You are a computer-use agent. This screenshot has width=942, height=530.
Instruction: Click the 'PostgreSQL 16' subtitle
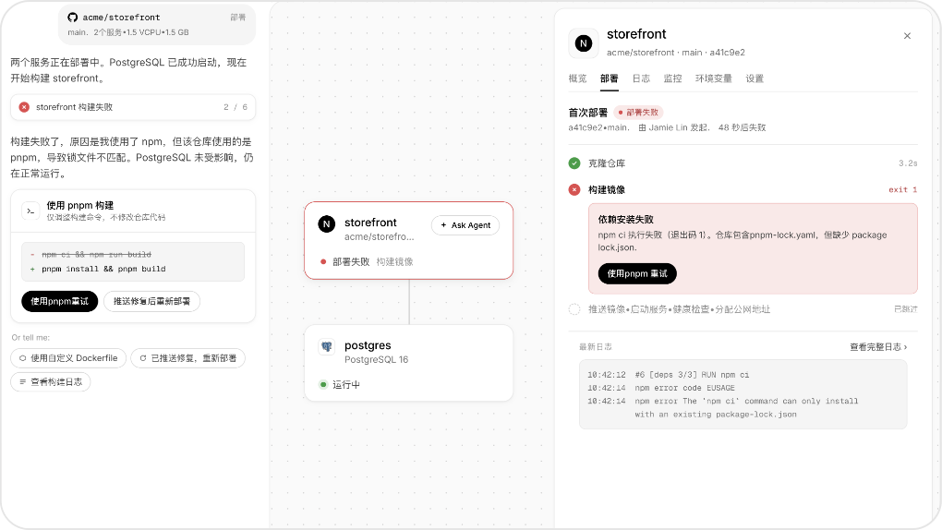(376, 359)
